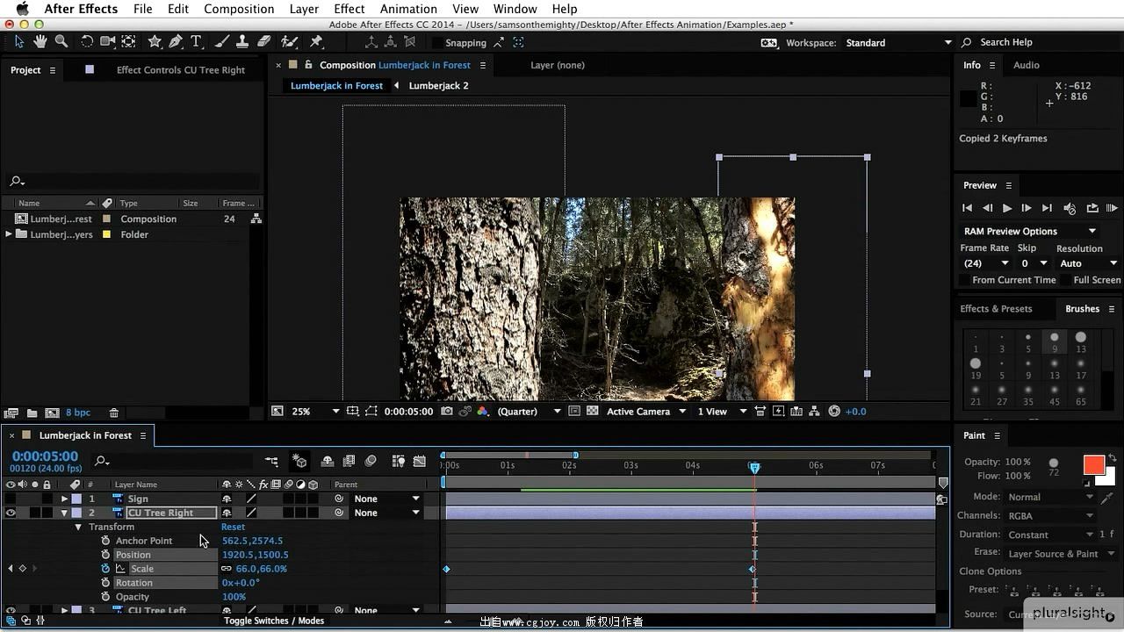The width and height of the screenshot is (1124, 632).
Task: Click the new folder icon in Project panel
Action: tap(32, 413)
